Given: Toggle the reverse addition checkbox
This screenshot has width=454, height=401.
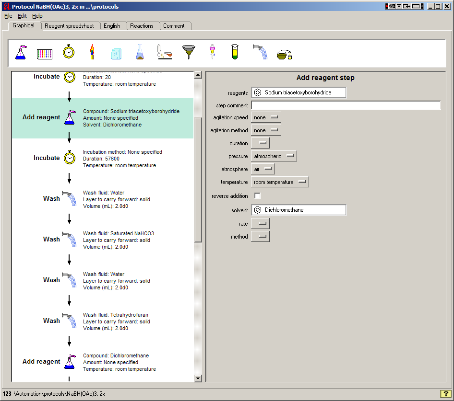Looking at the screenshot, I should click(x=257, y=196).
